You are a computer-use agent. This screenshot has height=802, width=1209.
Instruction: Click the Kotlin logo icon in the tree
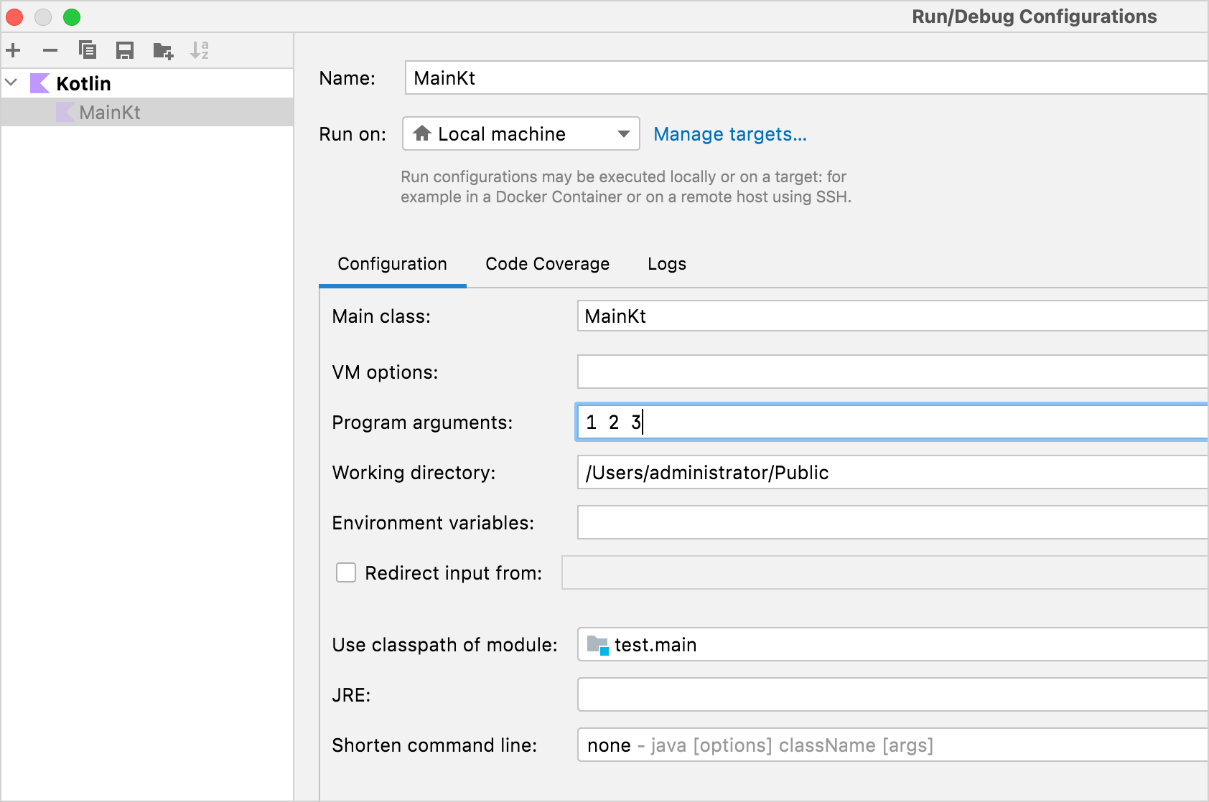[39, 83]
